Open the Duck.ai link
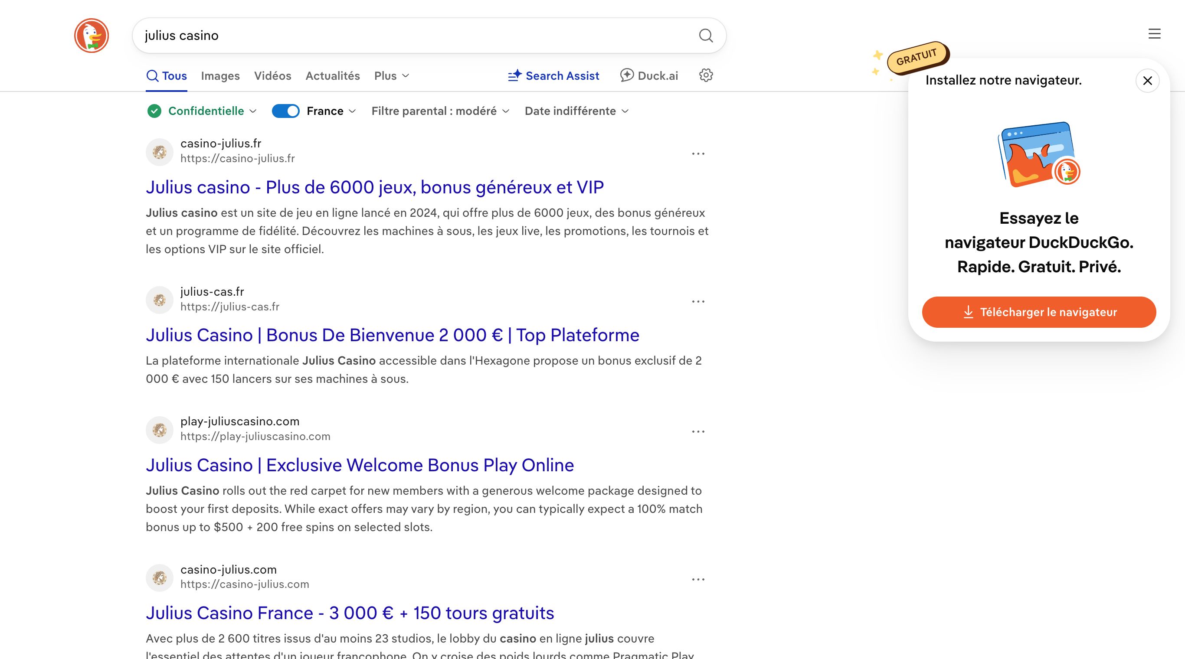 [x=648, y=75]
